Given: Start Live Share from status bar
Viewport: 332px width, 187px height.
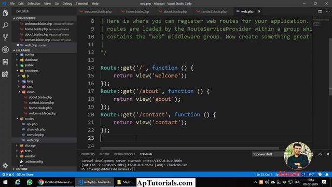Looking at the screenshot, I should click(x=25, y=175).
